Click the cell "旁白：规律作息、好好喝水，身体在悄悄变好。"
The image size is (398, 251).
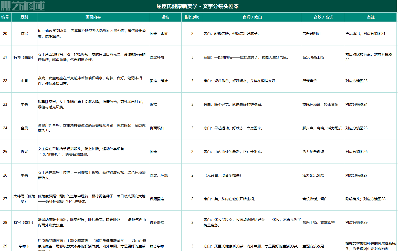252,81
